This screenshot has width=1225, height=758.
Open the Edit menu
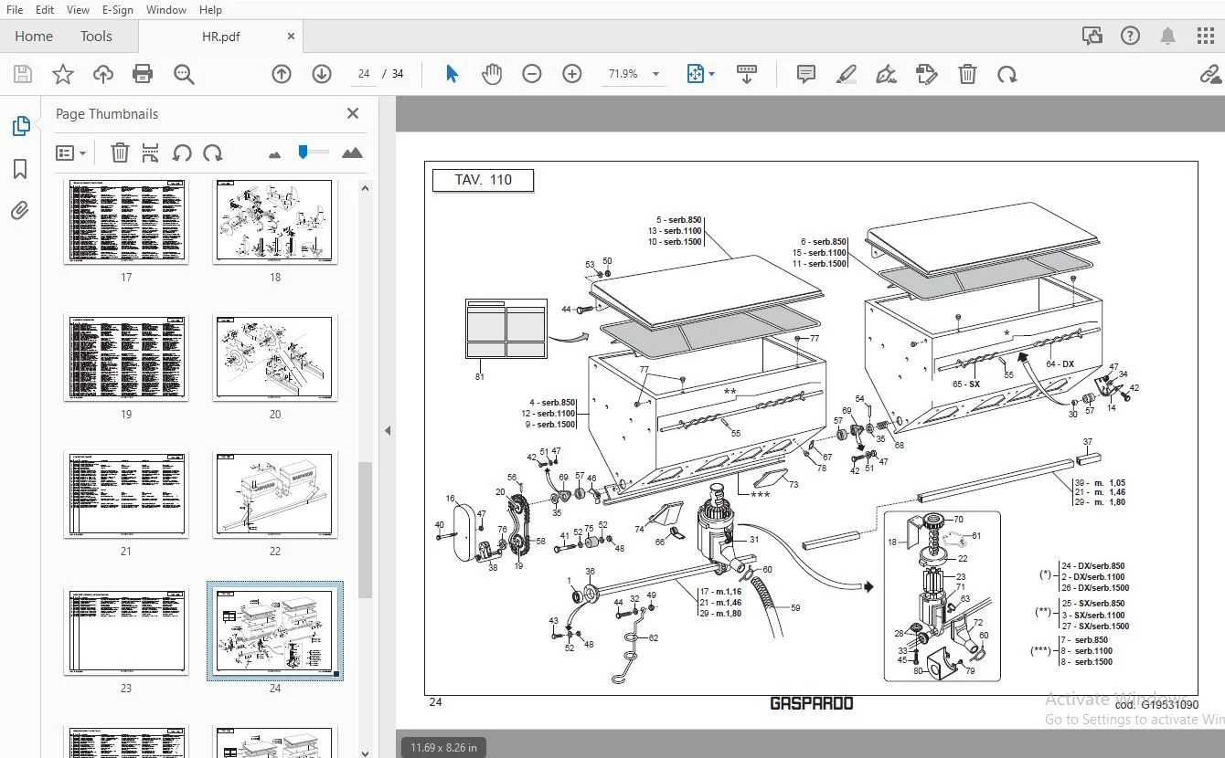point(44,9)
